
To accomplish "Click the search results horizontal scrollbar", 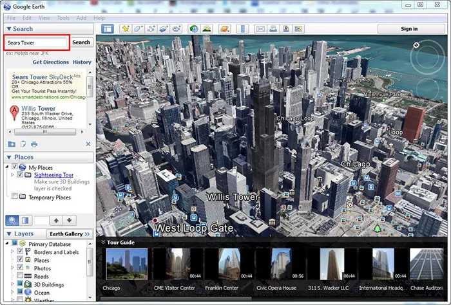I will tap(45, 132).
